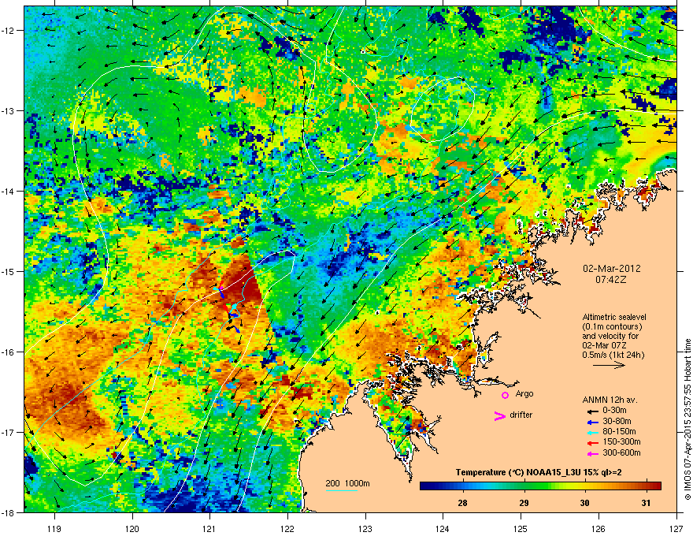
Task: Click the longitude 120 axis label
Action: click(132, 528)
